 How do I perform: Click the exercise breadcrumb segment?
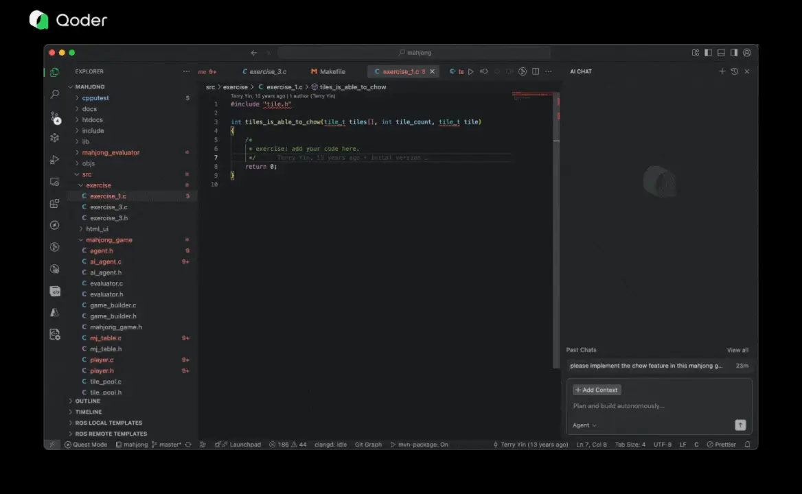[x=236, y=87]
